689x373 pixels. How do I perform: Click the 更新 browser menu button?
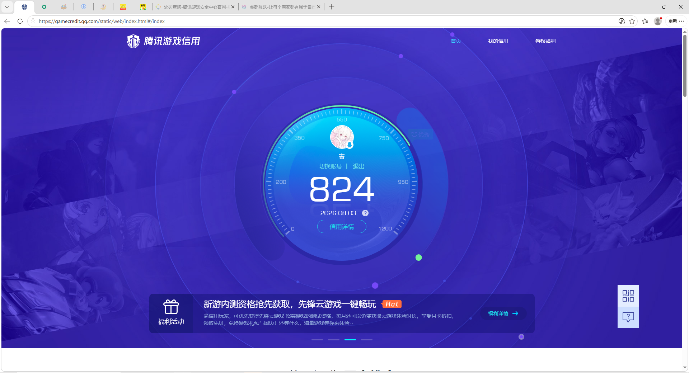coord(676,21)
